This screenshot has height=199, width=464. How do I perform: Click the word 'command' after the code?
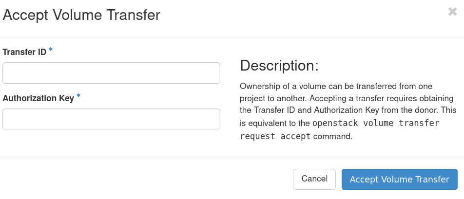coord(332,136)
